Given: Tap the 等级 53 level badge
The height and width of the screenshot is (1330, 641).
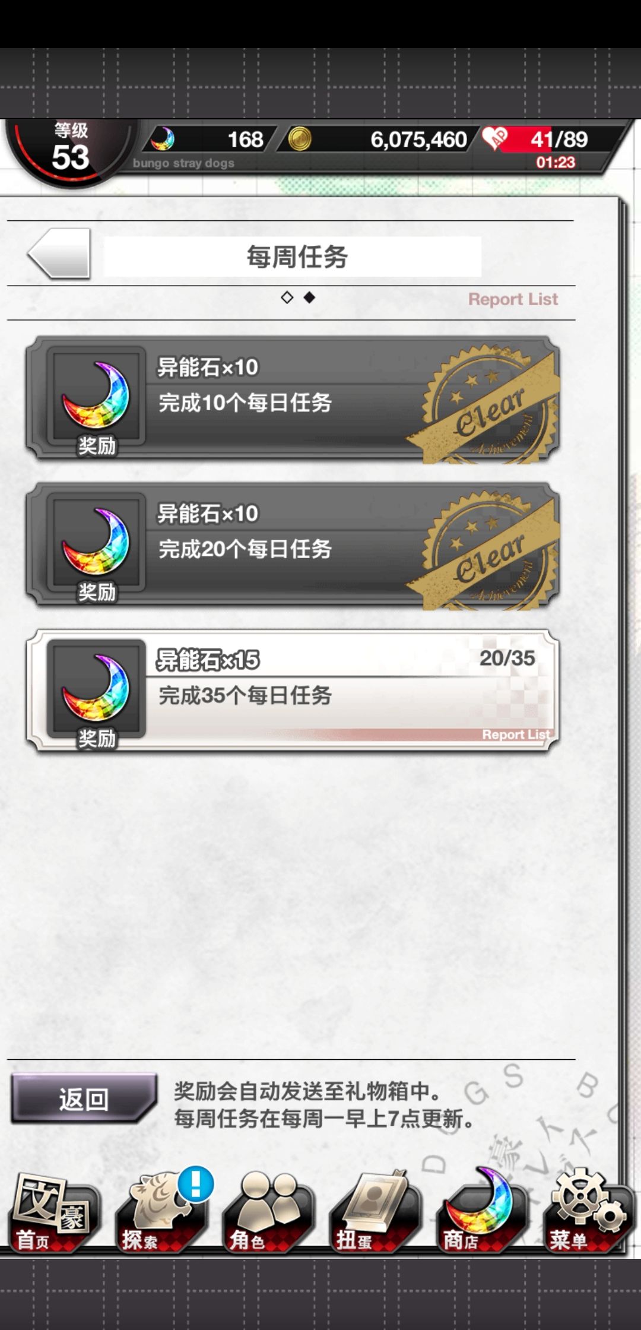Looking at the screenshot, I should tap(71, 150).
